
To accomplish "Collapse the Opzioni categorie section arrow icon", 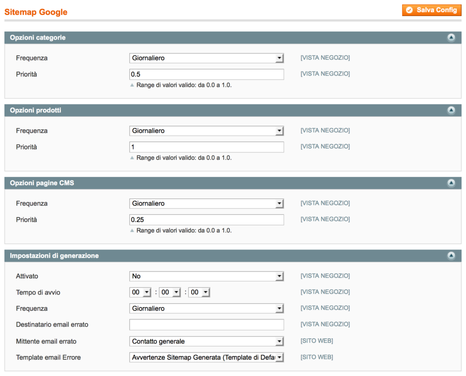I will (x=451, y=38).
